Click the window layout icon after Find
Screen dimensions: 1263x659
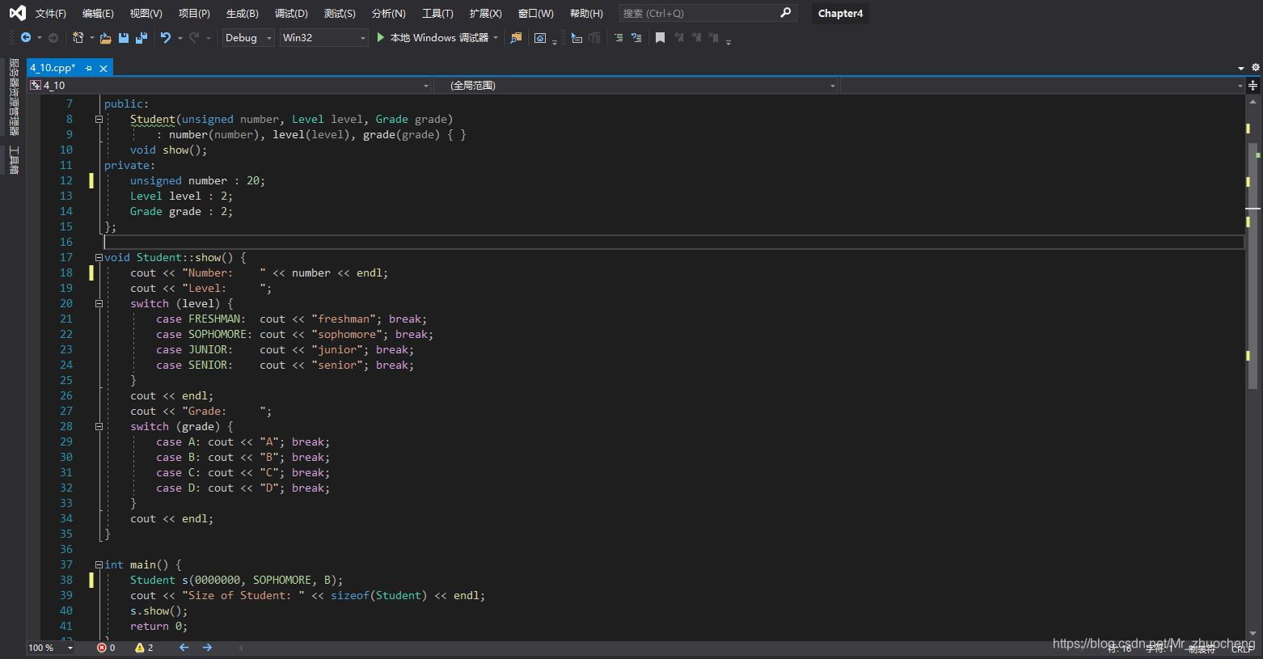coord(540,37)
